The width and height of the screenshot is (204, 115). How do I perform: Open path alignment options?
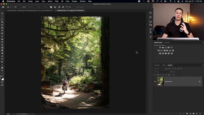55,7
